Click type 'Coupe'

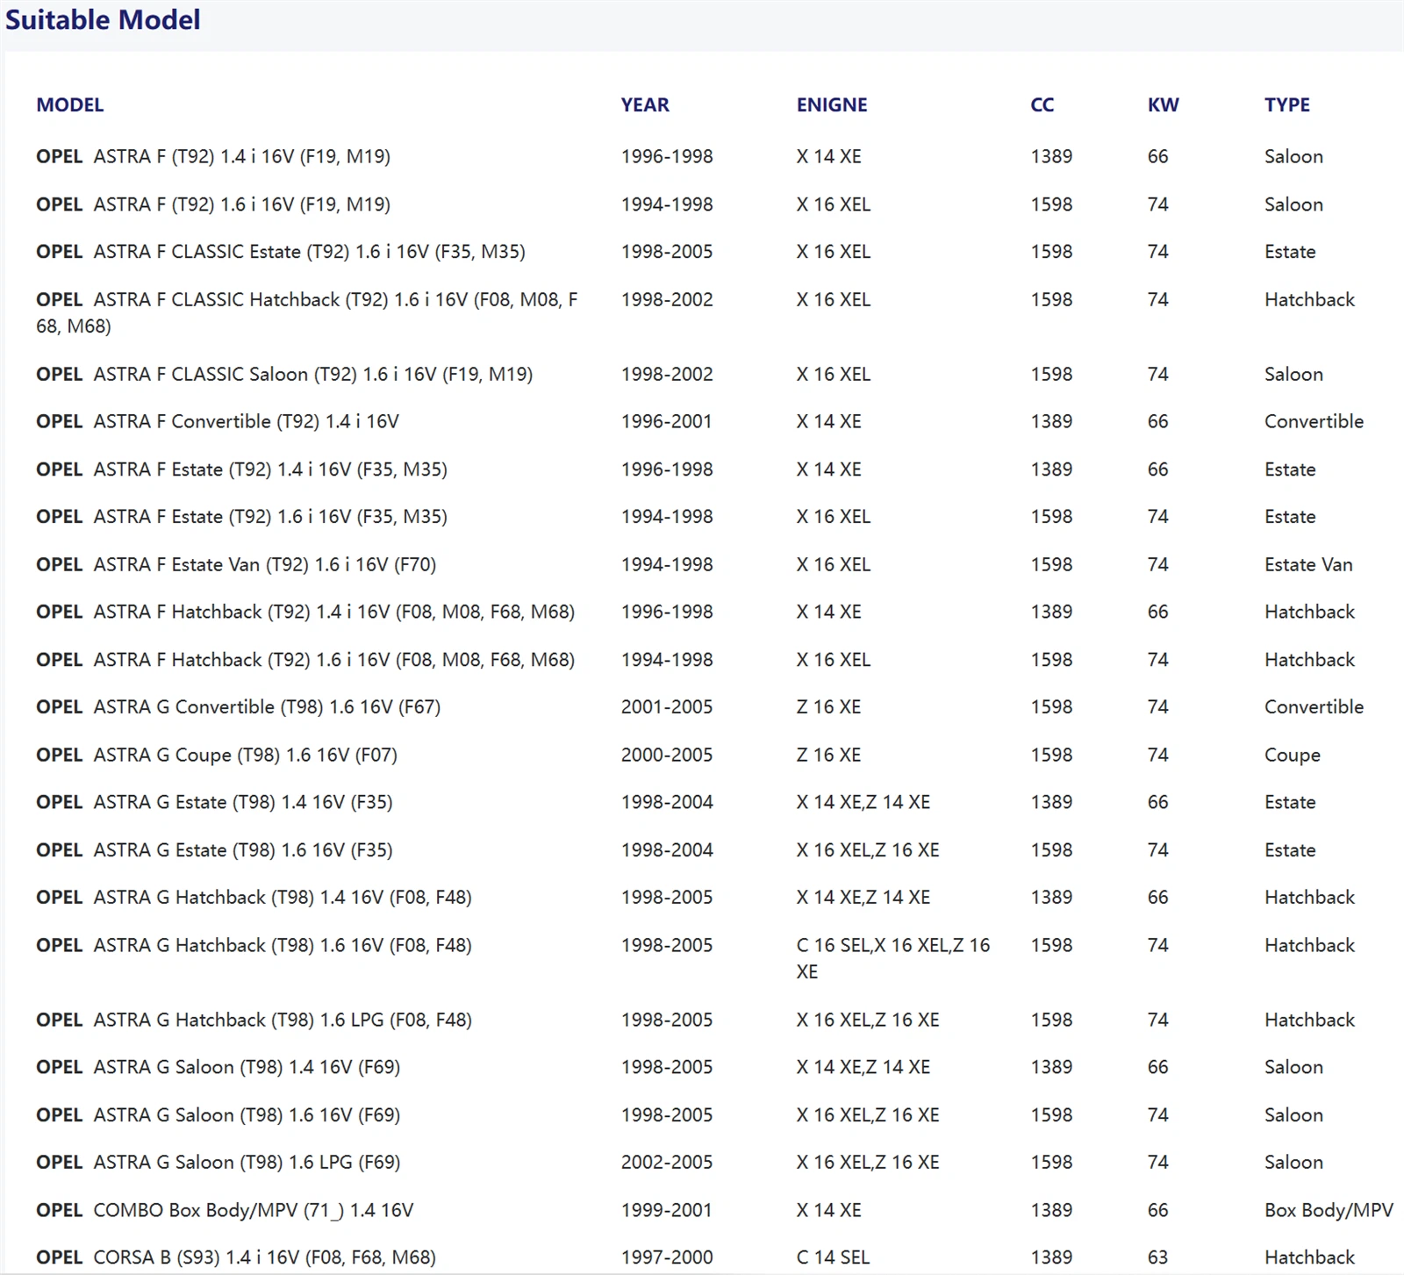click(x=1293, y=755)
